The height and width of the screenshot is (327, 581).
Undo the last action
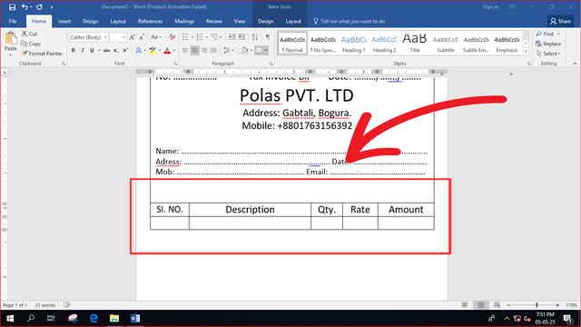click(25, 6)
